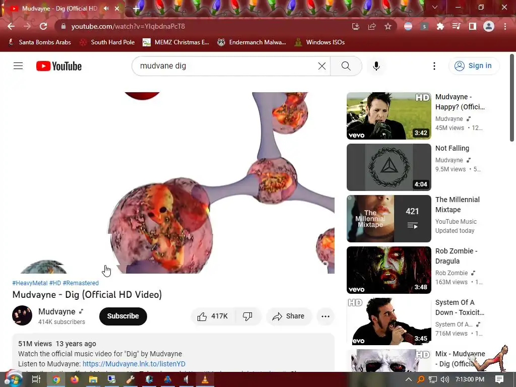516x387 pixels.
Task: Open the Mudvayne channel avatar
Action: click(x=22, y=315)
